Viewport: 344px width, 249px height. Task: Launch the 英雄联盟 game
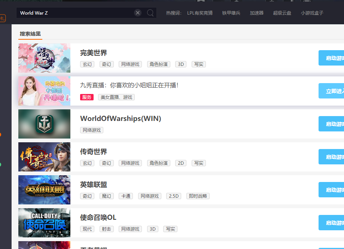click(331, 190)
